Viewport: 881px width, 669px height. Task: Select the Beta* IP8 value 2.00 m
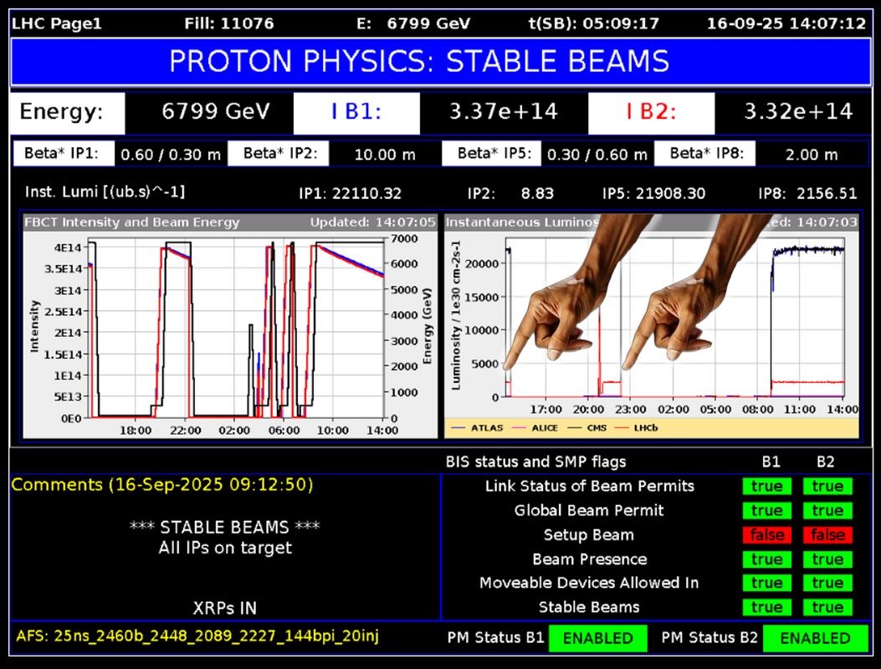812,155
